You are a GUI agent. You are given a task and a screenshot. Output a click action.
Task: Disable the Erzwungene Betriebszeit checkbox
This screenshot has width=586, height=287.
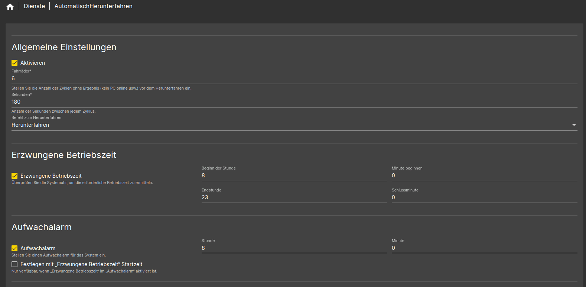click(15, 176)
